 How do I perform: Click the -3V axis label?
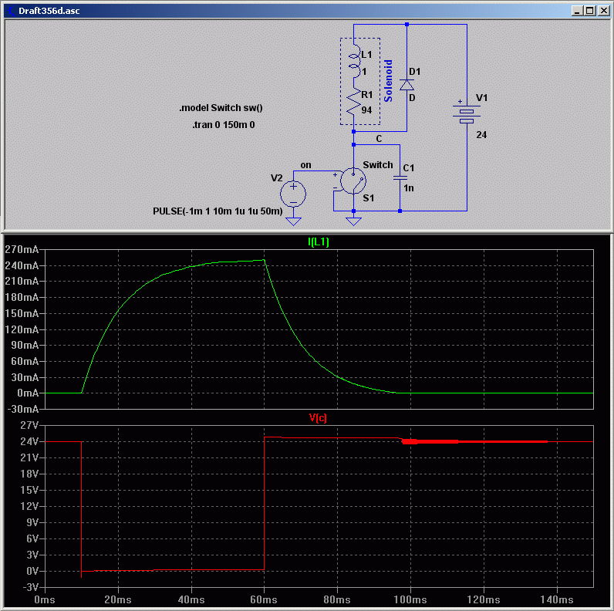(30, 587)
